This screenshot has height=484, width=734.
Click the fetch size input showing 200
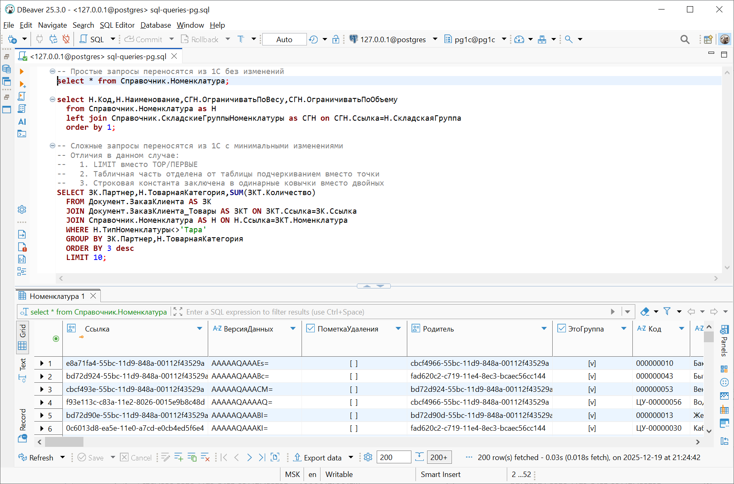coord(393,457)
